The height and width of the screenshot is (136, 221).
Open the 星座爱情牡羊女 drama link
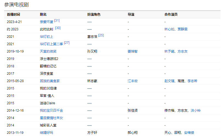(x=51, y=118)
